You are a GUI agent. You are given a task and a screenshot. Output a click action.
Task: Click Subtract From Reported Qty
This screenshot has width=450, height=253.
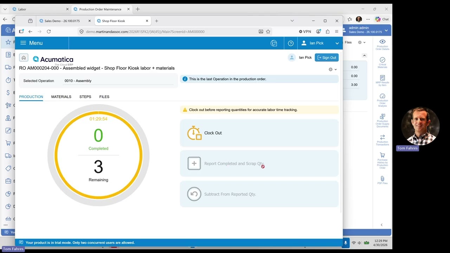[x=259, y=194]
